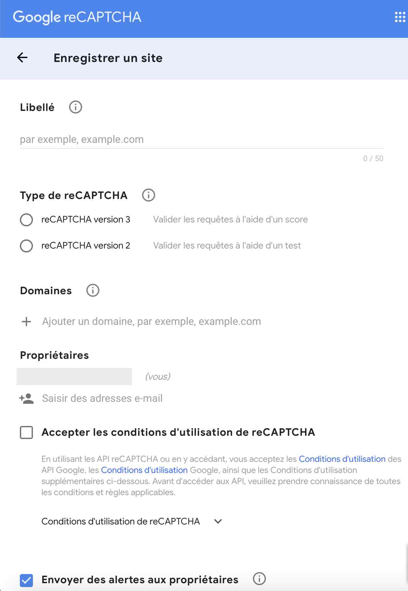
Task: Click the info icon beside Envoyer des alertes
Action: [259, 579]
